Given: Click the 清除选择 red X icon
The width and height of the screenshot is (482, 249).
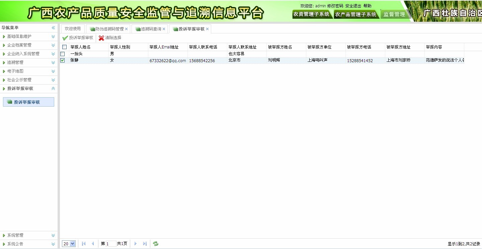Looking at the screenshot, I should coord(101,38).
